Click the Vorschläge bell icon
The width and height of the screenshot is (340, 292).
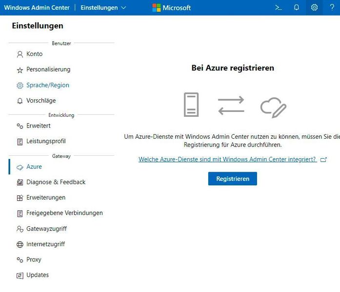[20, 101]
